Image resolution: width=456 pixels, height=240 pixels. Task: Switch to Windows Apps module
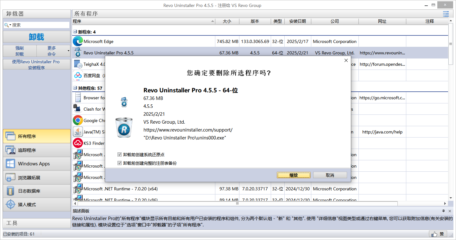pyautogui.click(x=37, y=164)
